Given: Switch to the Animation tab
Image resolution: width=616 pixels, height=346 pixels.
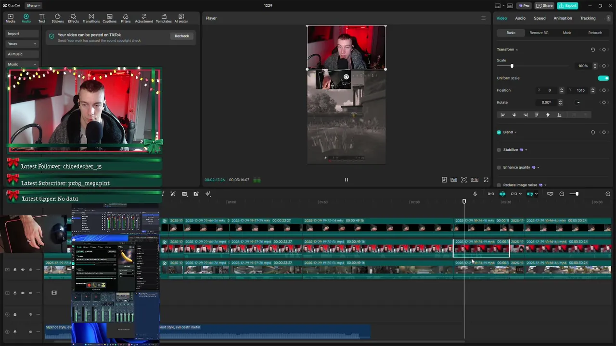Looking at the screenshot, I should click(x=563, y=18).
